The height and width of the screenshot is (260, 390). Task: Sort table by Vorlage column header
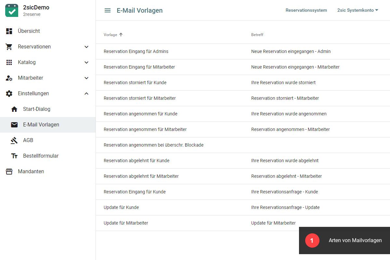(110, 35)
